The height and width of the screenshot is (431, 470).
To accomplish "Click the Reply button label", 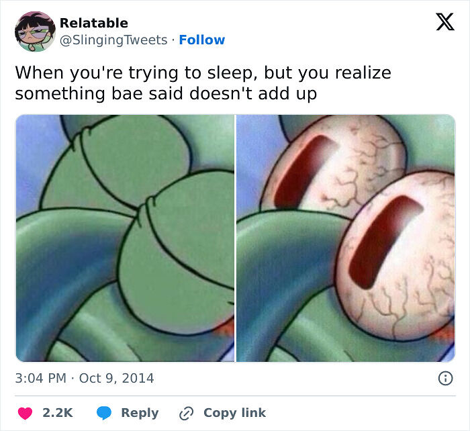I will pyautogui.click(x=140, y=413).
